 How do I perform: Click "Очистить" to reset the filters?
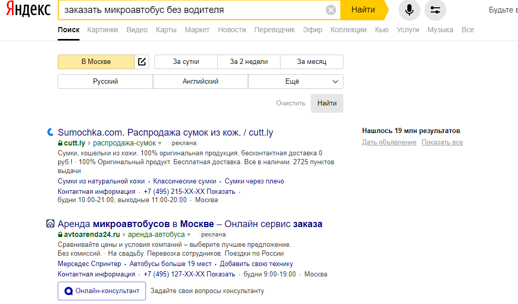290,103
